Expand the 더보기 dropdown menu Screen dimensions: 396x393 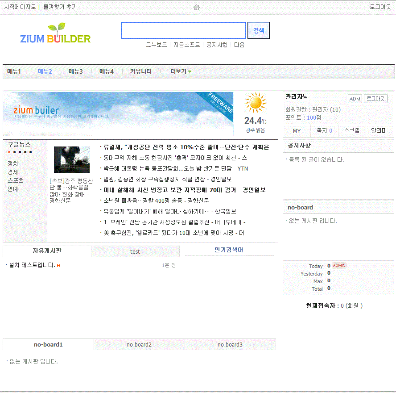(181, 71)
